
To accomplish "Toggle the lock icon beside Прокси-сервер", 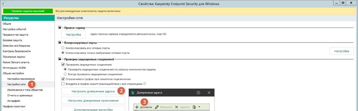I will 60,28.
